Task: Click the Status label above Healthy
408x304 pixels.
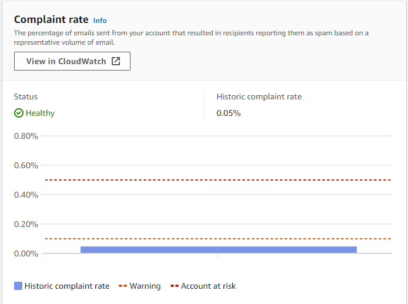Action: click(26, 96)
